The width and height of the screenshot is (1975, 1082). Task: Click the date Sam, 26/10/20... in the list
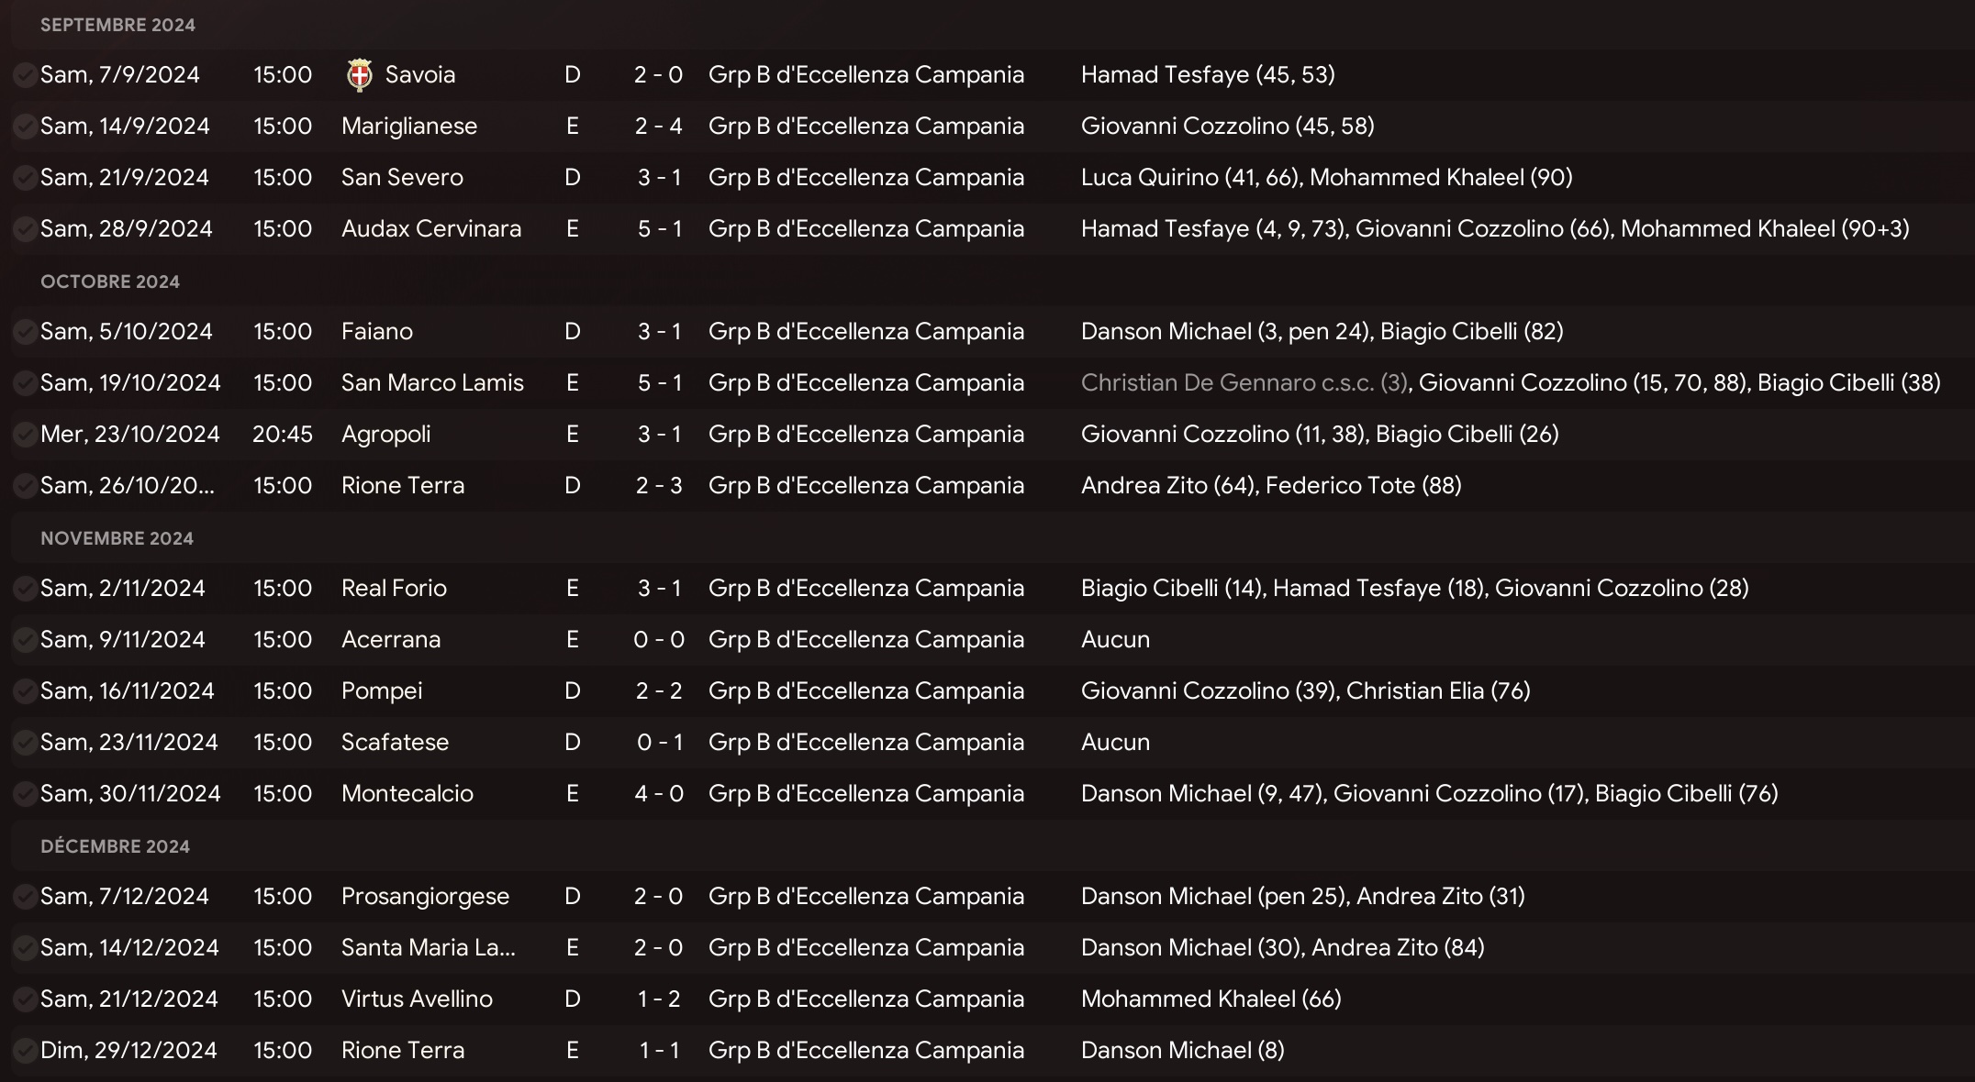coord(128,486)
